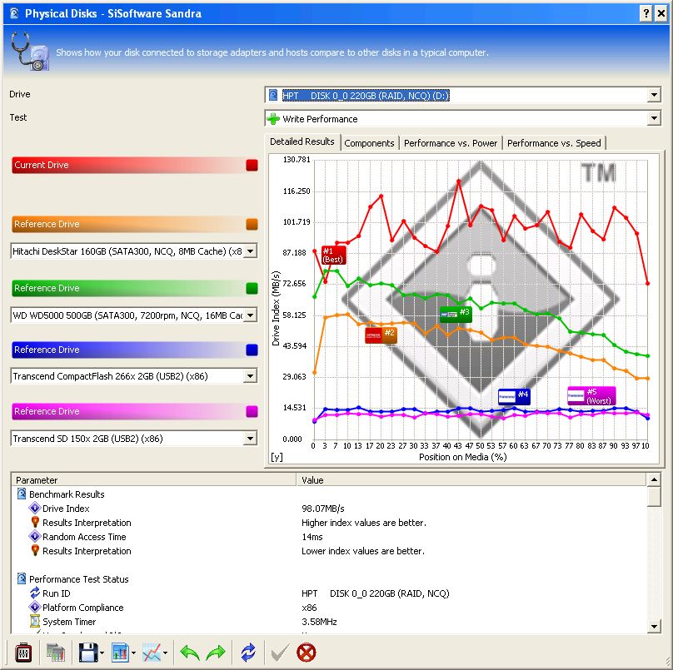Click the #3 WD chart badge
673x670 pixels.
456,314
